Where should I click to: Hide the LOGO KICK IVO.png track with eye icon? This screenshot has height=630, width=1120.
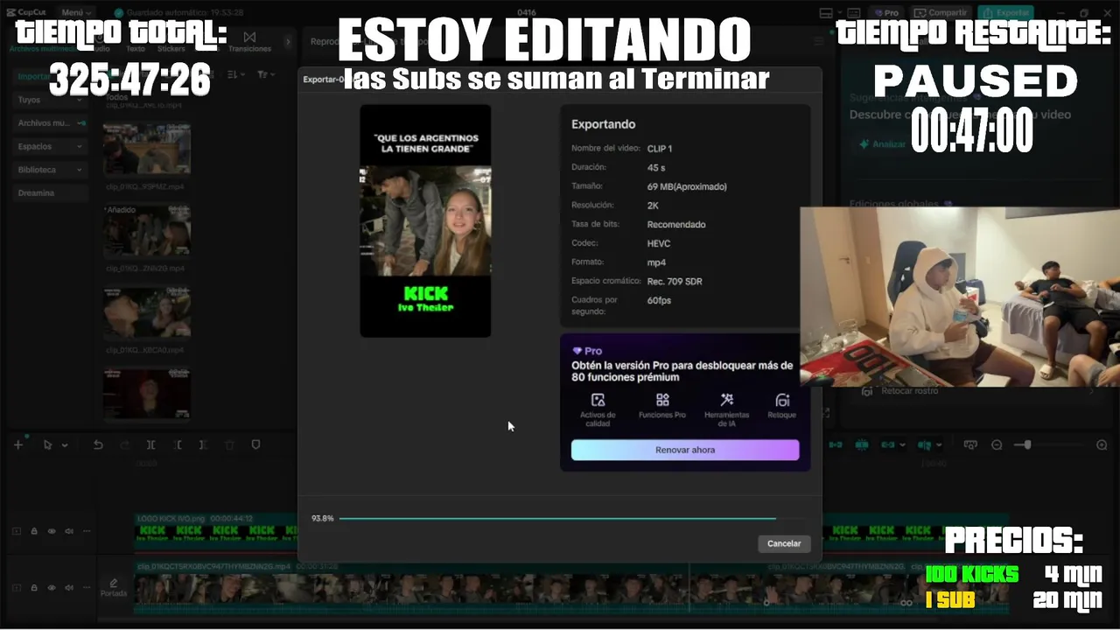(x=52, y=530)
